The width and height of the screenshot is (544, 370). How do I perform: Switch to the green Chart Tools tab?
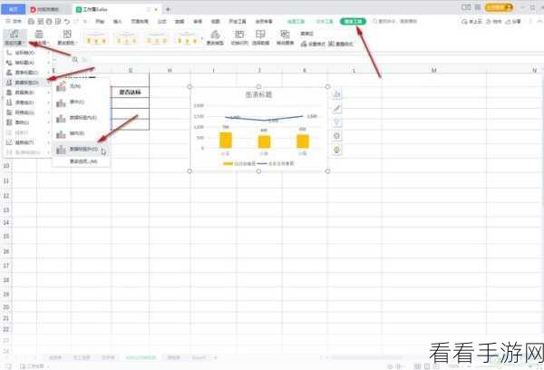[353, 21]
